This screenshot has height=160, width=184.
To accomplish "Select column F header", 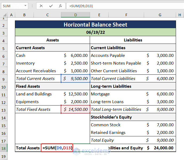I will tap(126, 15).
